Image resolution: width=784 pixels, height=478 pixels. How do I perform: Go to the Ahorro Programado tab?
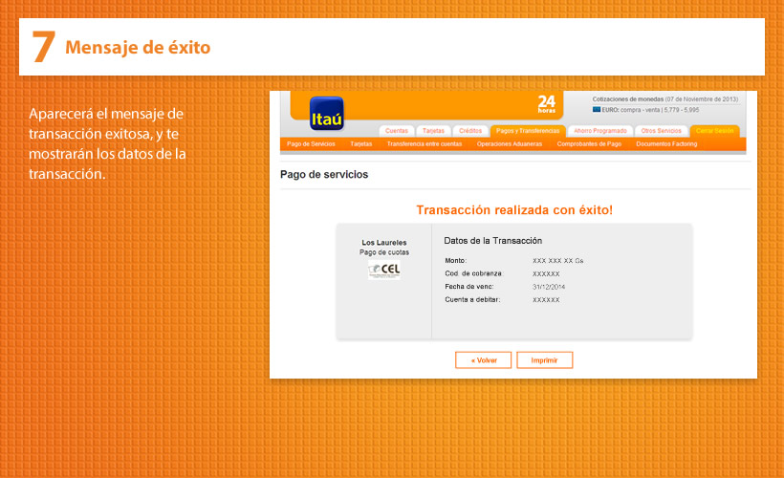(599, 130)
